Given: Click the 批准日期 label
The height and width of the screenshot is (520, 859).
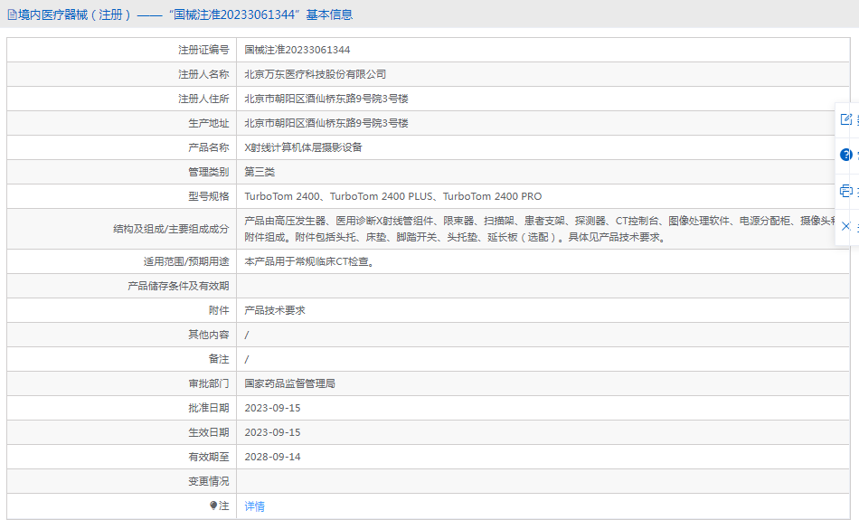Looking at the screenshot, I should 209,408.
